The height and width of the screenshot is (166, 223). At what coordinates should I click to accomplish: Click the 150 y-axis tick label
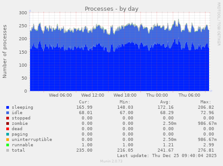[x=23, y=52]
